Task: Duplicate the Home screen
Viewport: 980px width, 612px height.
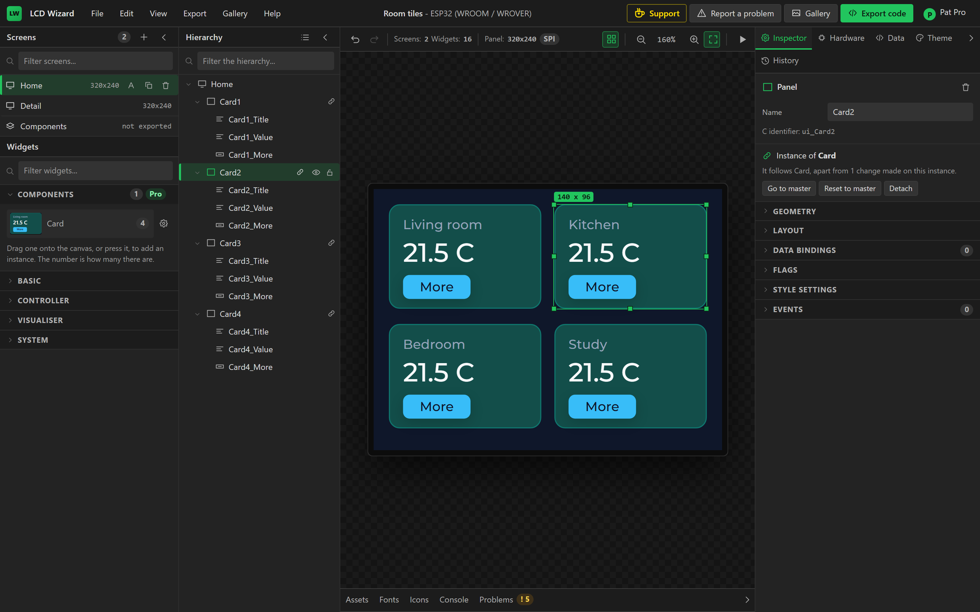Action: point(149,85)
